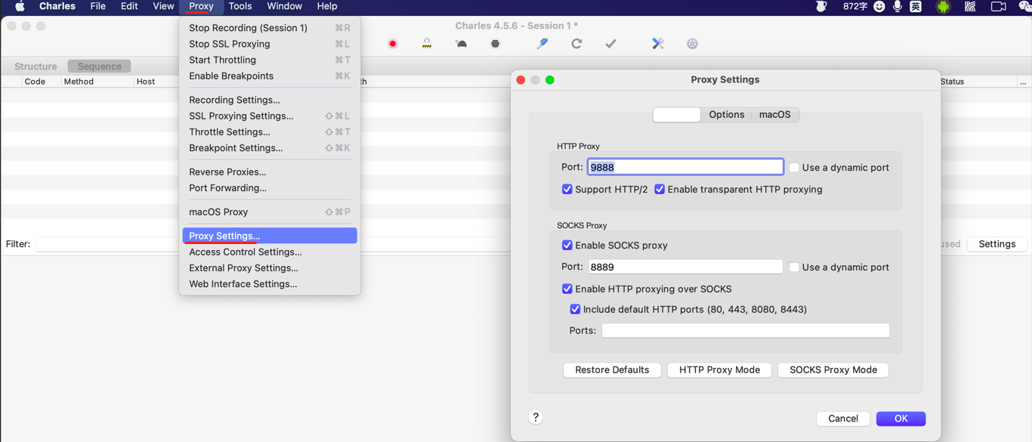The width and height of the screenshot is (1032, 442).
Task: Select Start Throttling menu item
Action: click(x=270, y=60)
